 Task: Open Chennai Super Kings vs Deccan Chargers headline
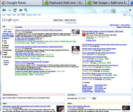click(103, 31)
